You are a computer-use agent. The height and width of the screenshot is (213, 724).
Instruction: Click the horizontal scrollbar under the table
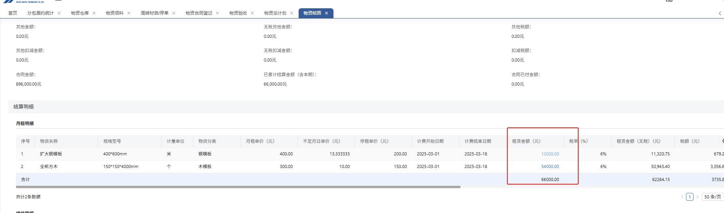pyautogui.click(x=238, y=187)
